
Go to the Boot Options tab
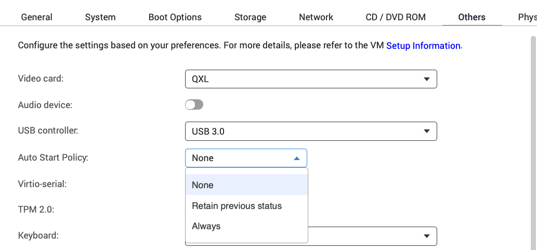175,17
